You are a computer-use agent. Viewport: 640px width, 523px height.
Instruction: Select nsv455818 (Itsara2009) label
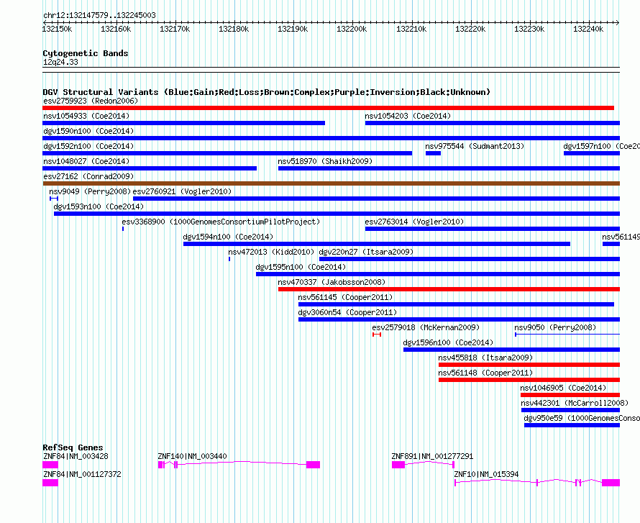coord(485,358)
